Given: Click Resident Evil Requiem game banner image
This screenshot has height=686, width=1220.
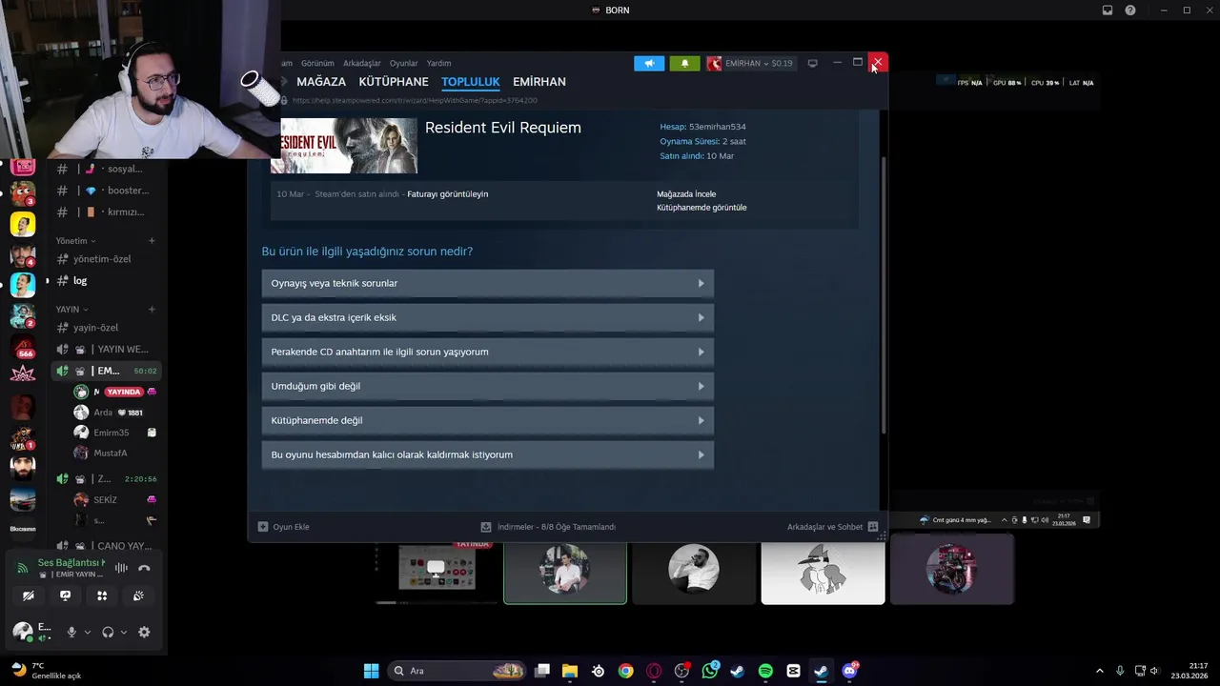Looking at the screenshot, I should [x=344, y=146].
